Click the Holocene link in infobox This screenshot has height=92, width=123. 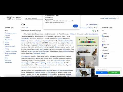click(80, 46)
